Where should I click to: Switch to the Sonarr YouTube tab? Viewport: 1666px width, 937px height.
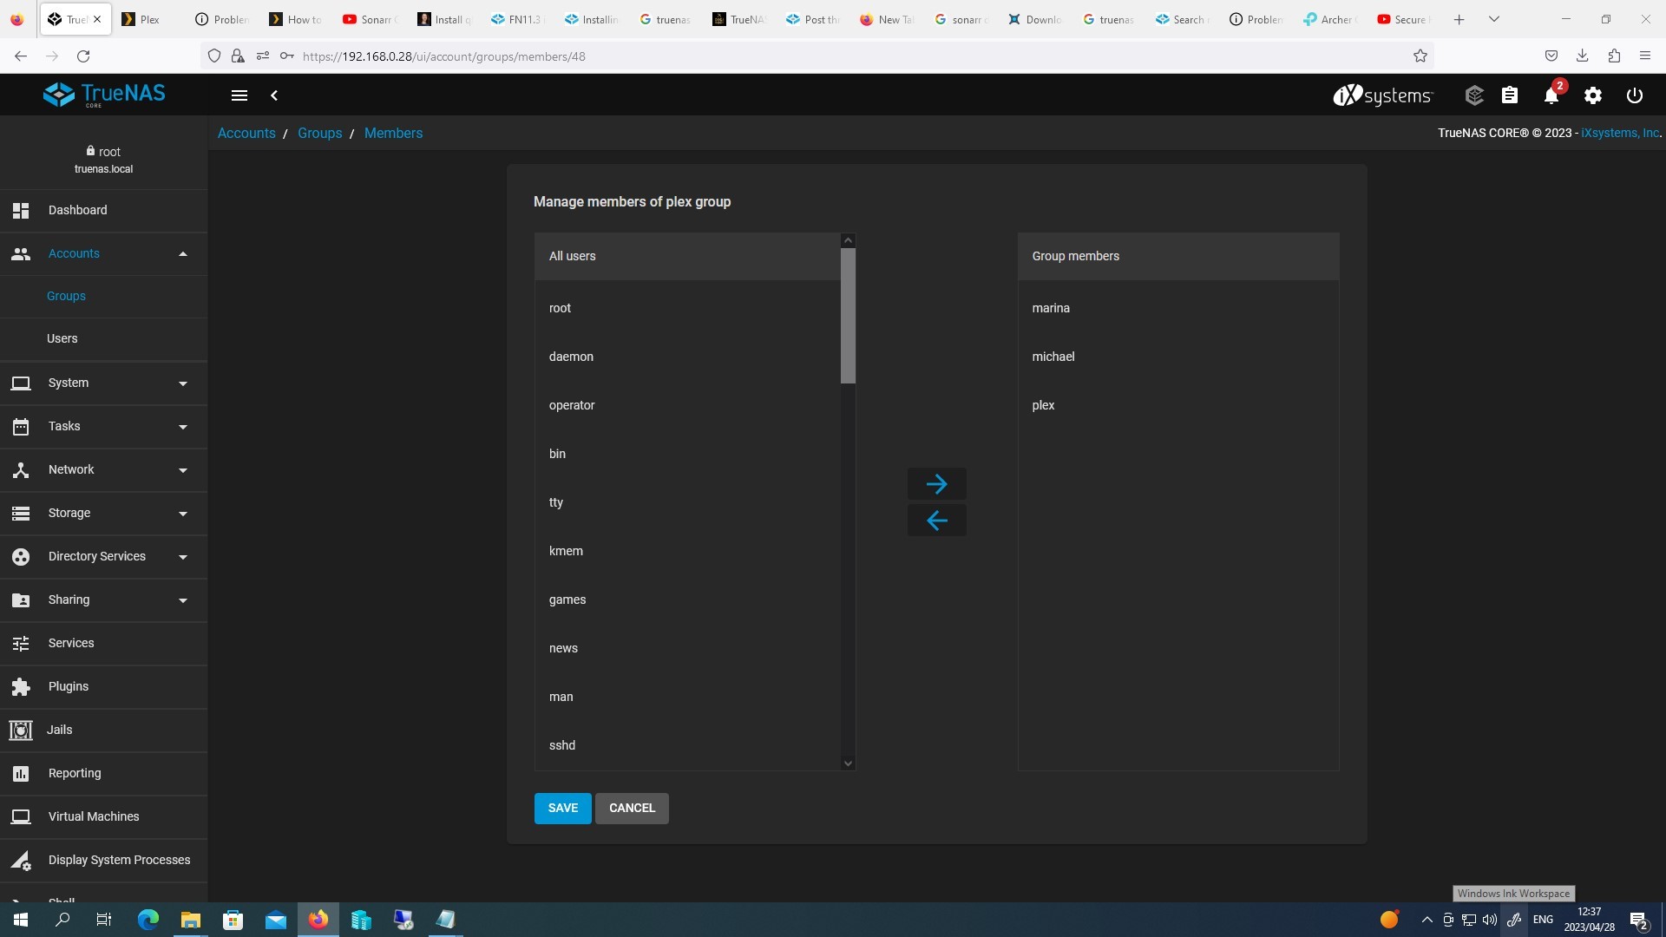(370, 19)
